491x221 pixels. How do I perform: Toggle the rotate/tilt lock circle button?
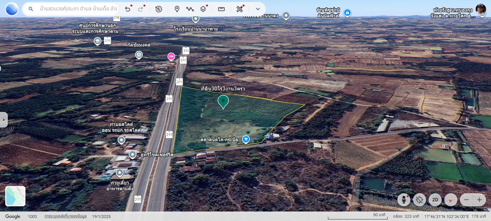coord(419,200)
